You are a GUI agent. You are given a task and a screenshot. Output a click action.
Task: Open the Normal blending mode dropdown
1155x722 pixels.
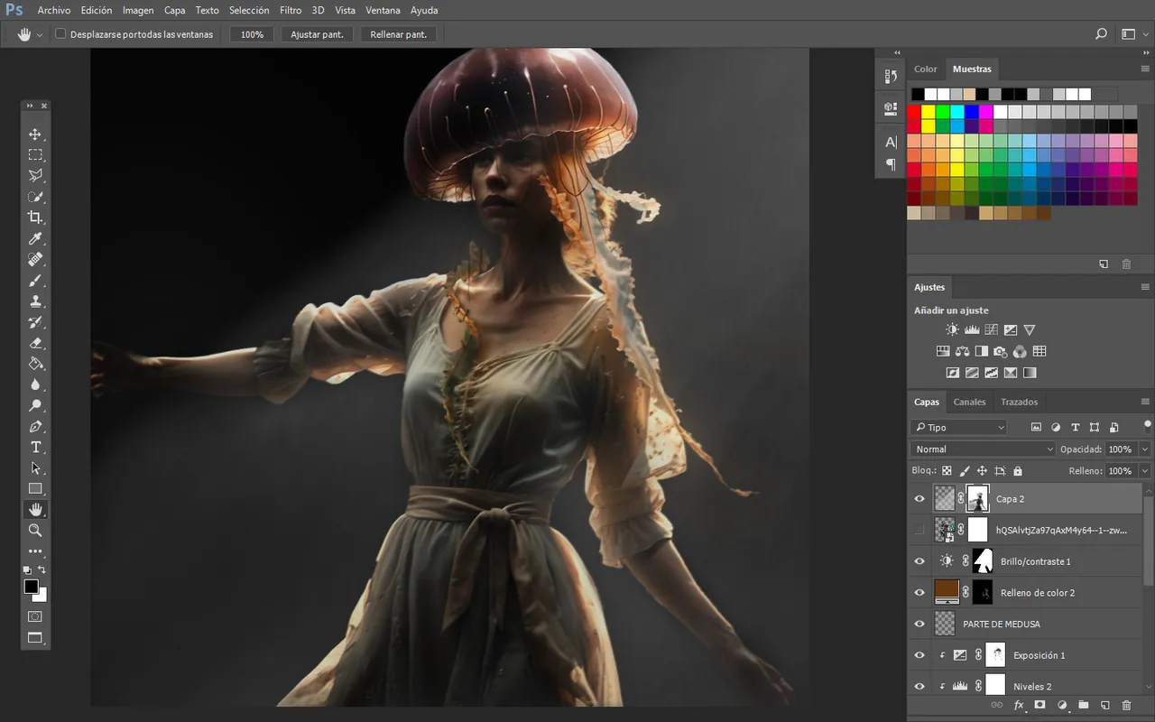click(983, 449)
